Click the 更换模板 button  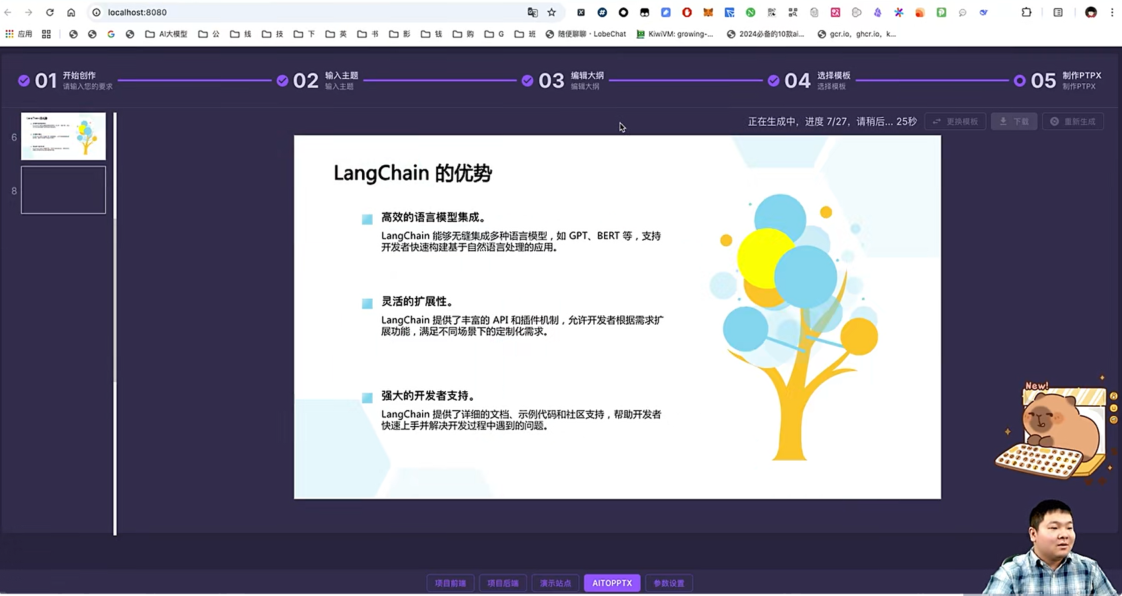point(955,121)
